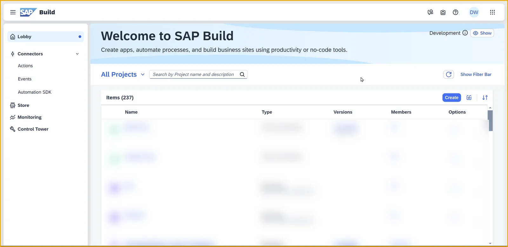Image resolution: width=508 pixels, height=247 pixels.
Task: Click the scrollbar down arrow
Action: [490, 244]
